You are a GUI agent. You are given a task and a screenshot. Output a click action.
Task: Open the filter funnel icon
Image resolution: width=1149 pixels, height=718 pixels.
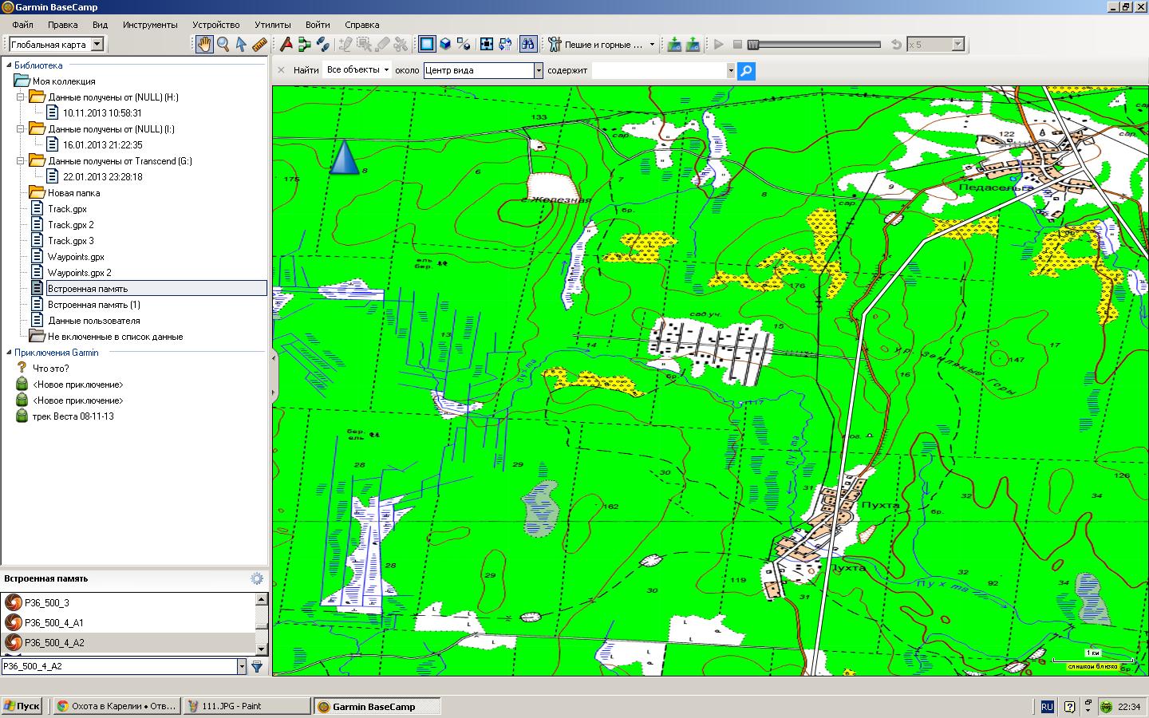257,666
